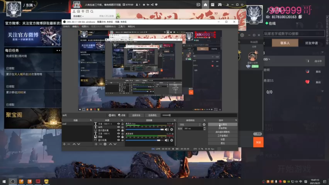The width and height of the screenshot is (329, 185).
Task: Add a new source with plus icon
Action: click(96, 144)
